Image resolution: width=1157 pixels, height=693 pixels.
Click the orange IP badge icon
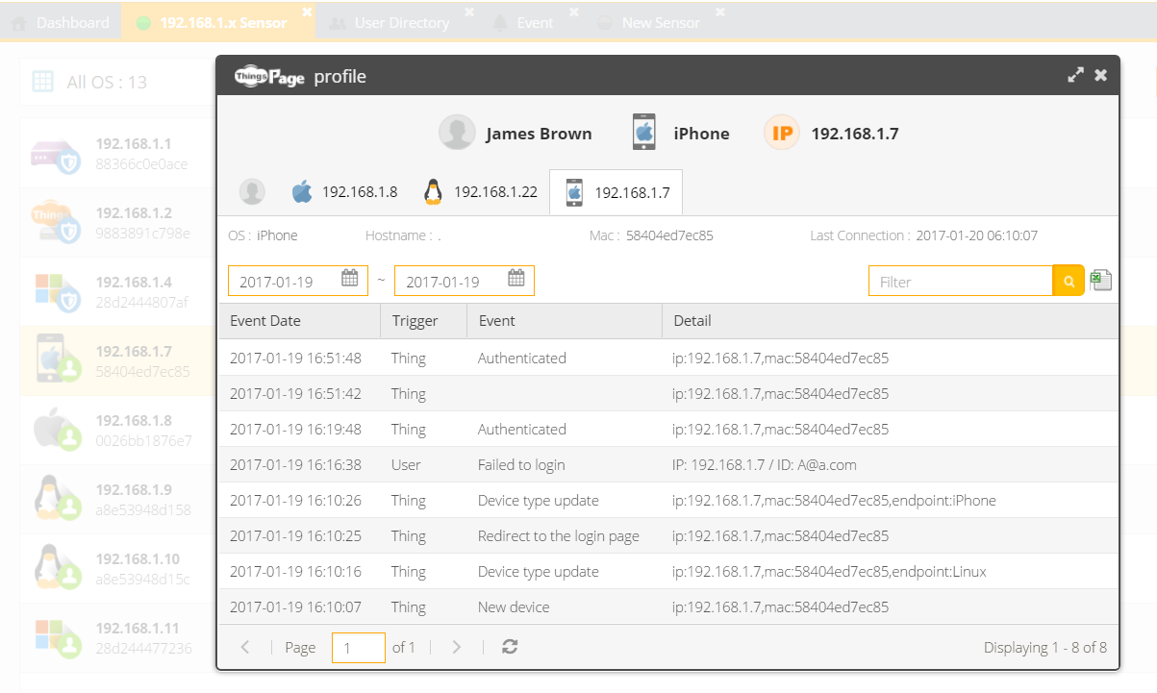point(782,133)
